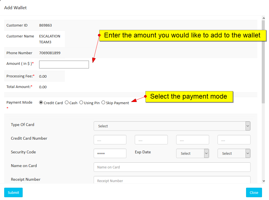The image size is (269, 200).
Task: Click the scroll down arrow on scrollbar
Action: click(263, 181)
